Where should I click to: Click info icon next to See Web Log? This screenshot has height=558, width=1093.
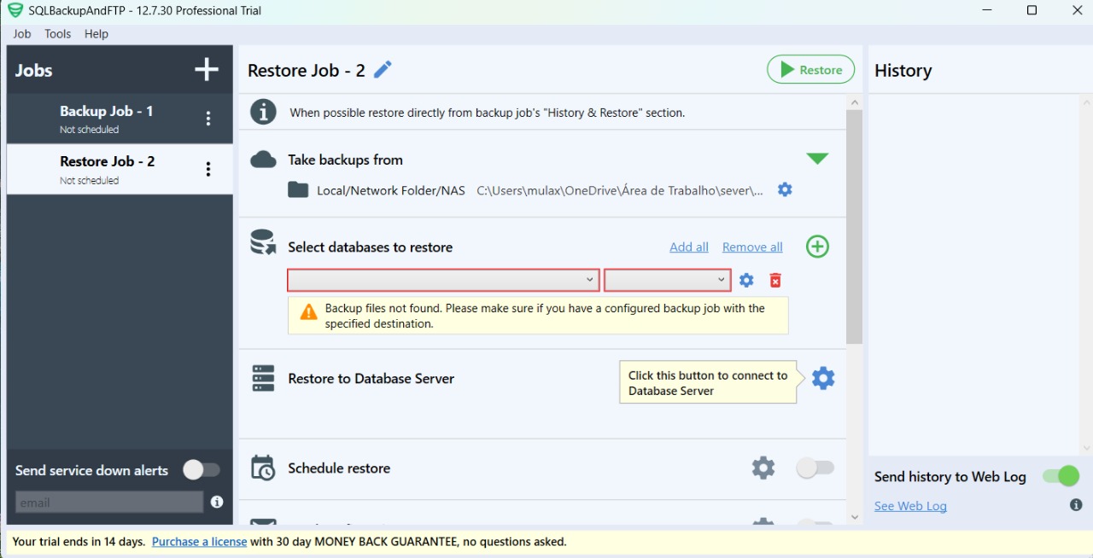coord(1076,505)
